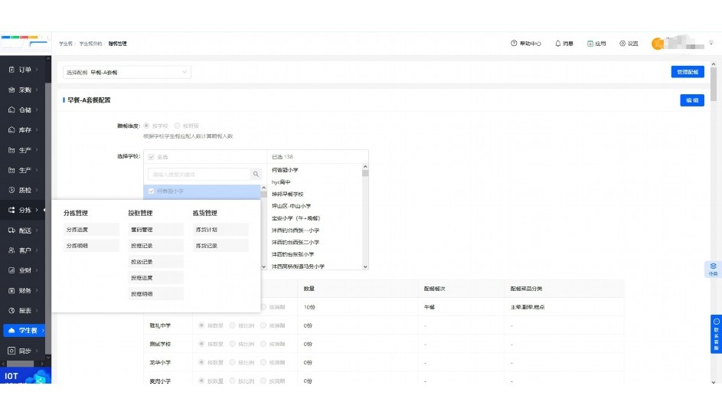Click the 管理配餐 button
This screenshot has width=722, height=415.
[687, 72]
